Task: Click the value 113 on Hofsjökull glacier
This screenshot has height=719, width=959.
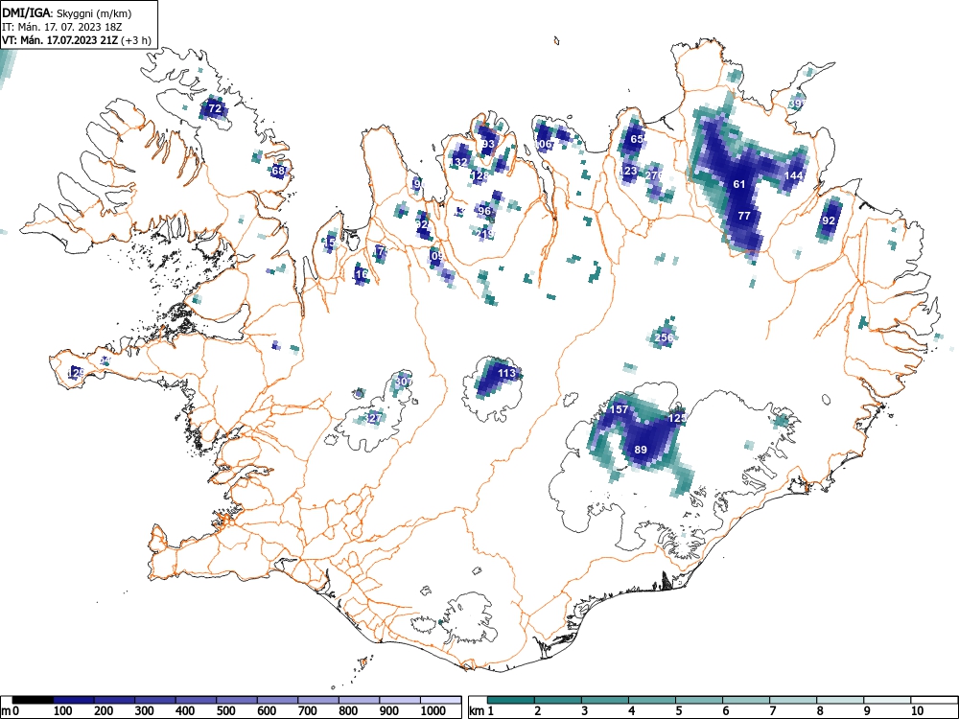Action: 506,373
